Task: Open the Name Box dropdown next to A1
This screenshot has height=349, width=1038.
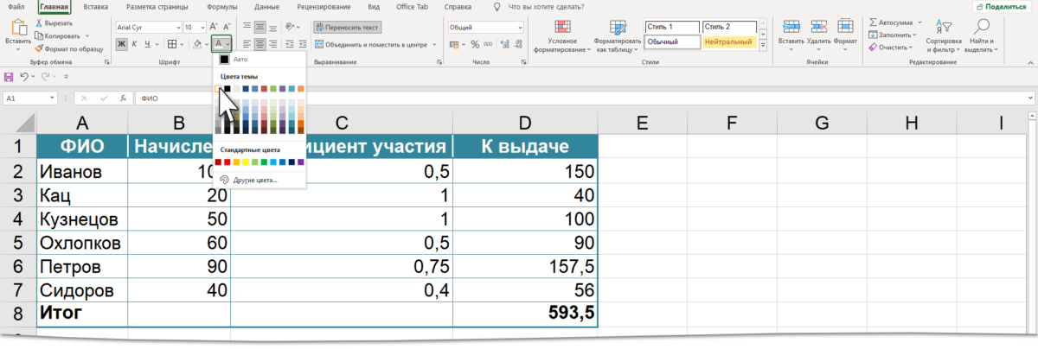Action: [x=53, y=98]
